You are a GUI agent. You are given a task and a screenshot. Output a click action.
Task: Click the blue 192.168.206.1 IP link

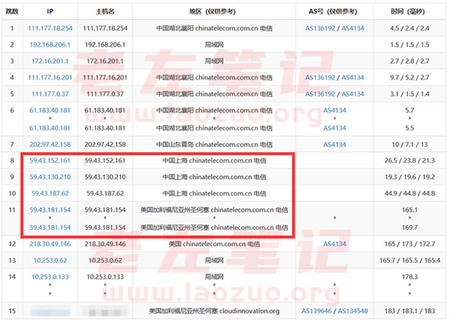tap(50, 44)
